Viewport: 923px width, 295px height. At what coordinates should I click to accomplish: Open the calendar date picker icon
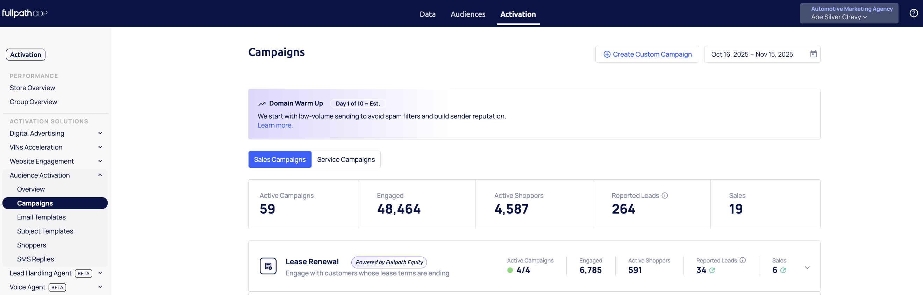point(813,54)
